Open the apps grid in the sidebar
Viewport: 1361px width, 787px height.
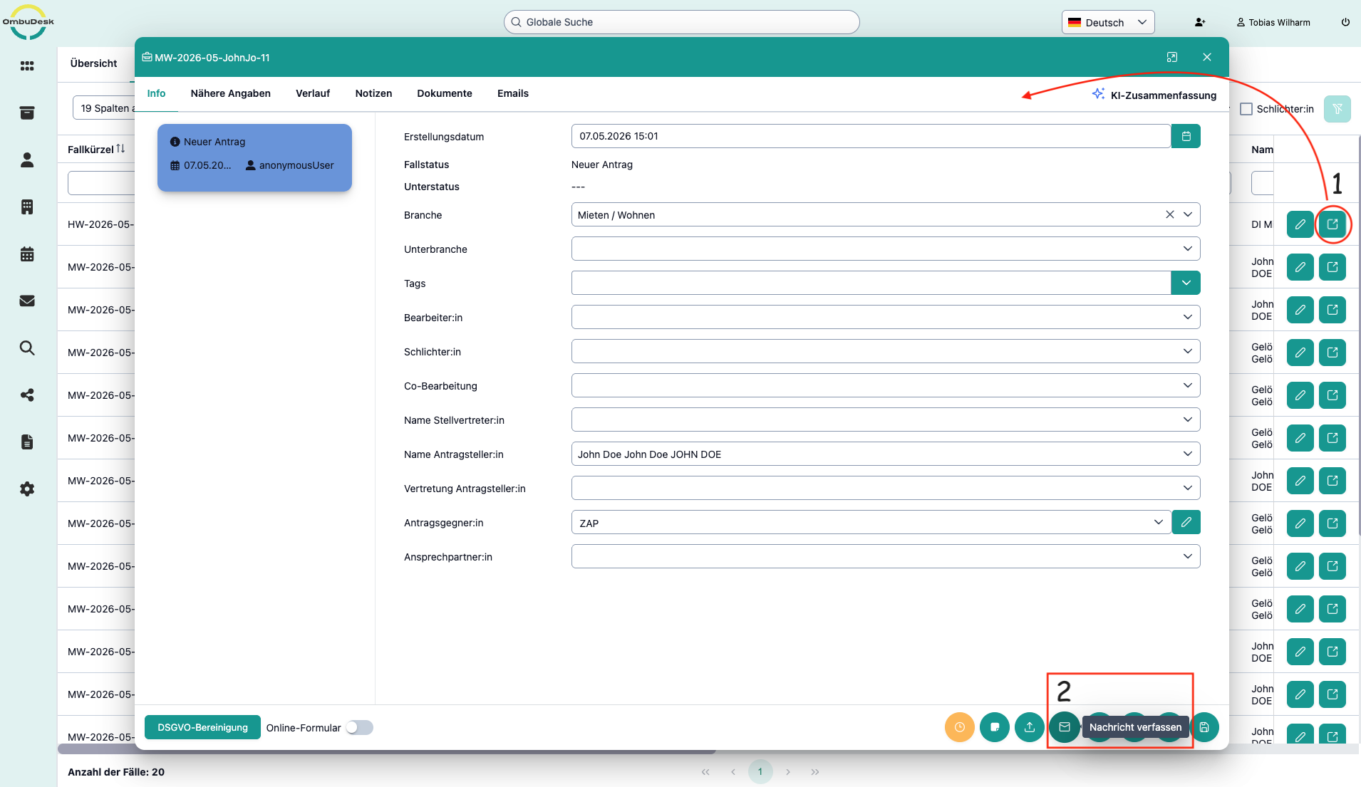pyautogui.click(x=27, y=66)
